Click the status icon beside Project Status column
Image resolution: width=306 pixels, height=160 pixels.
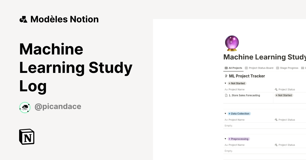pos(276,89)
